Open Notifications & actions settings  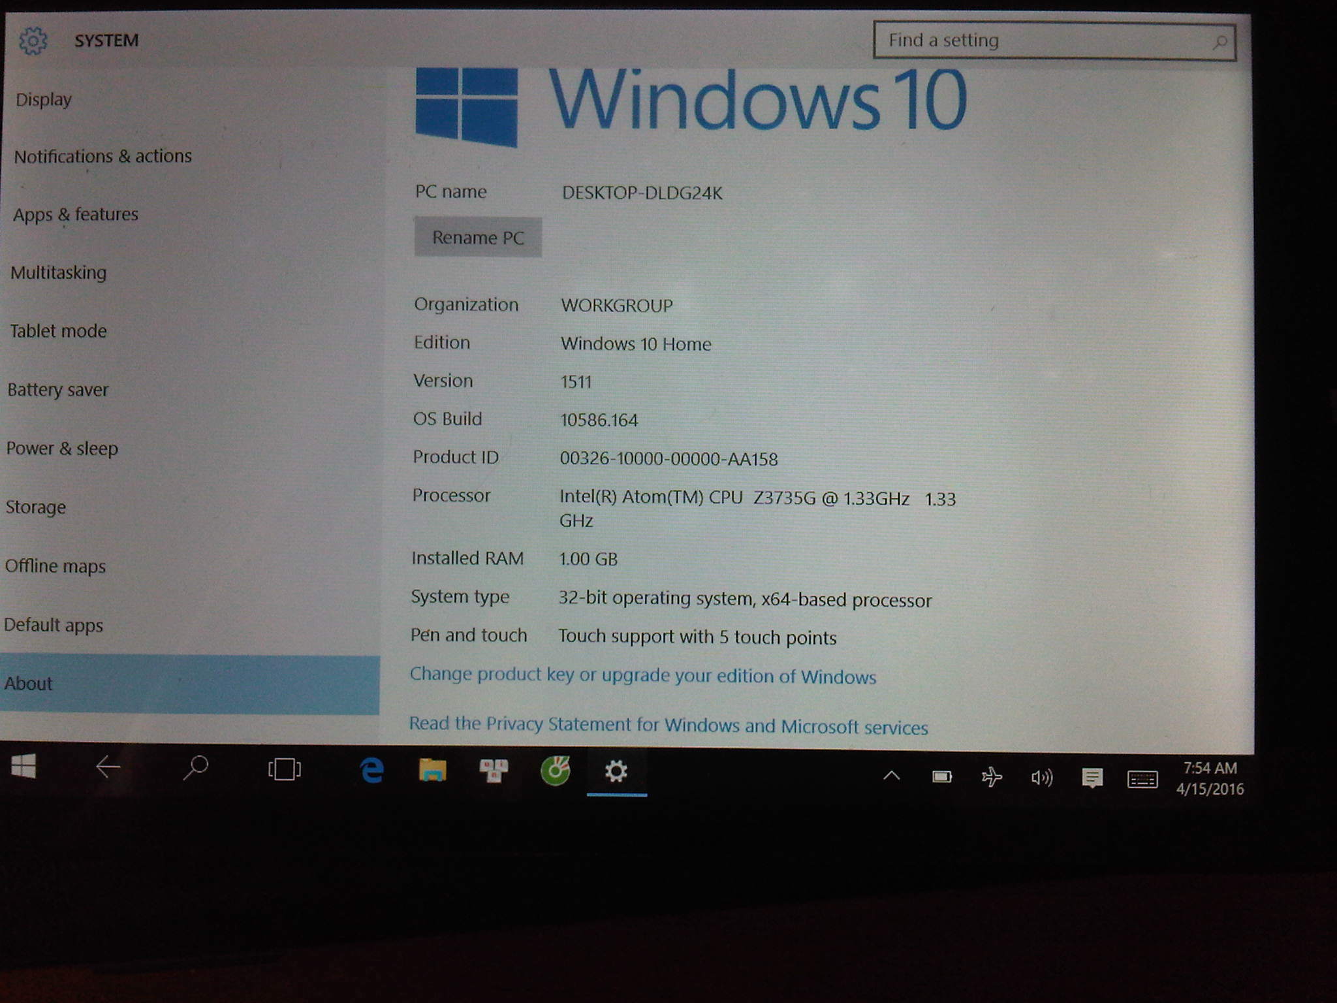[102, 157]
